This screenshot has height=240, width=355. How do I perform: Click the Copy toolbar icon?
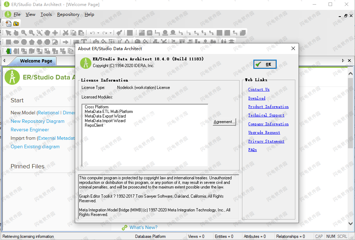point(73,33)
